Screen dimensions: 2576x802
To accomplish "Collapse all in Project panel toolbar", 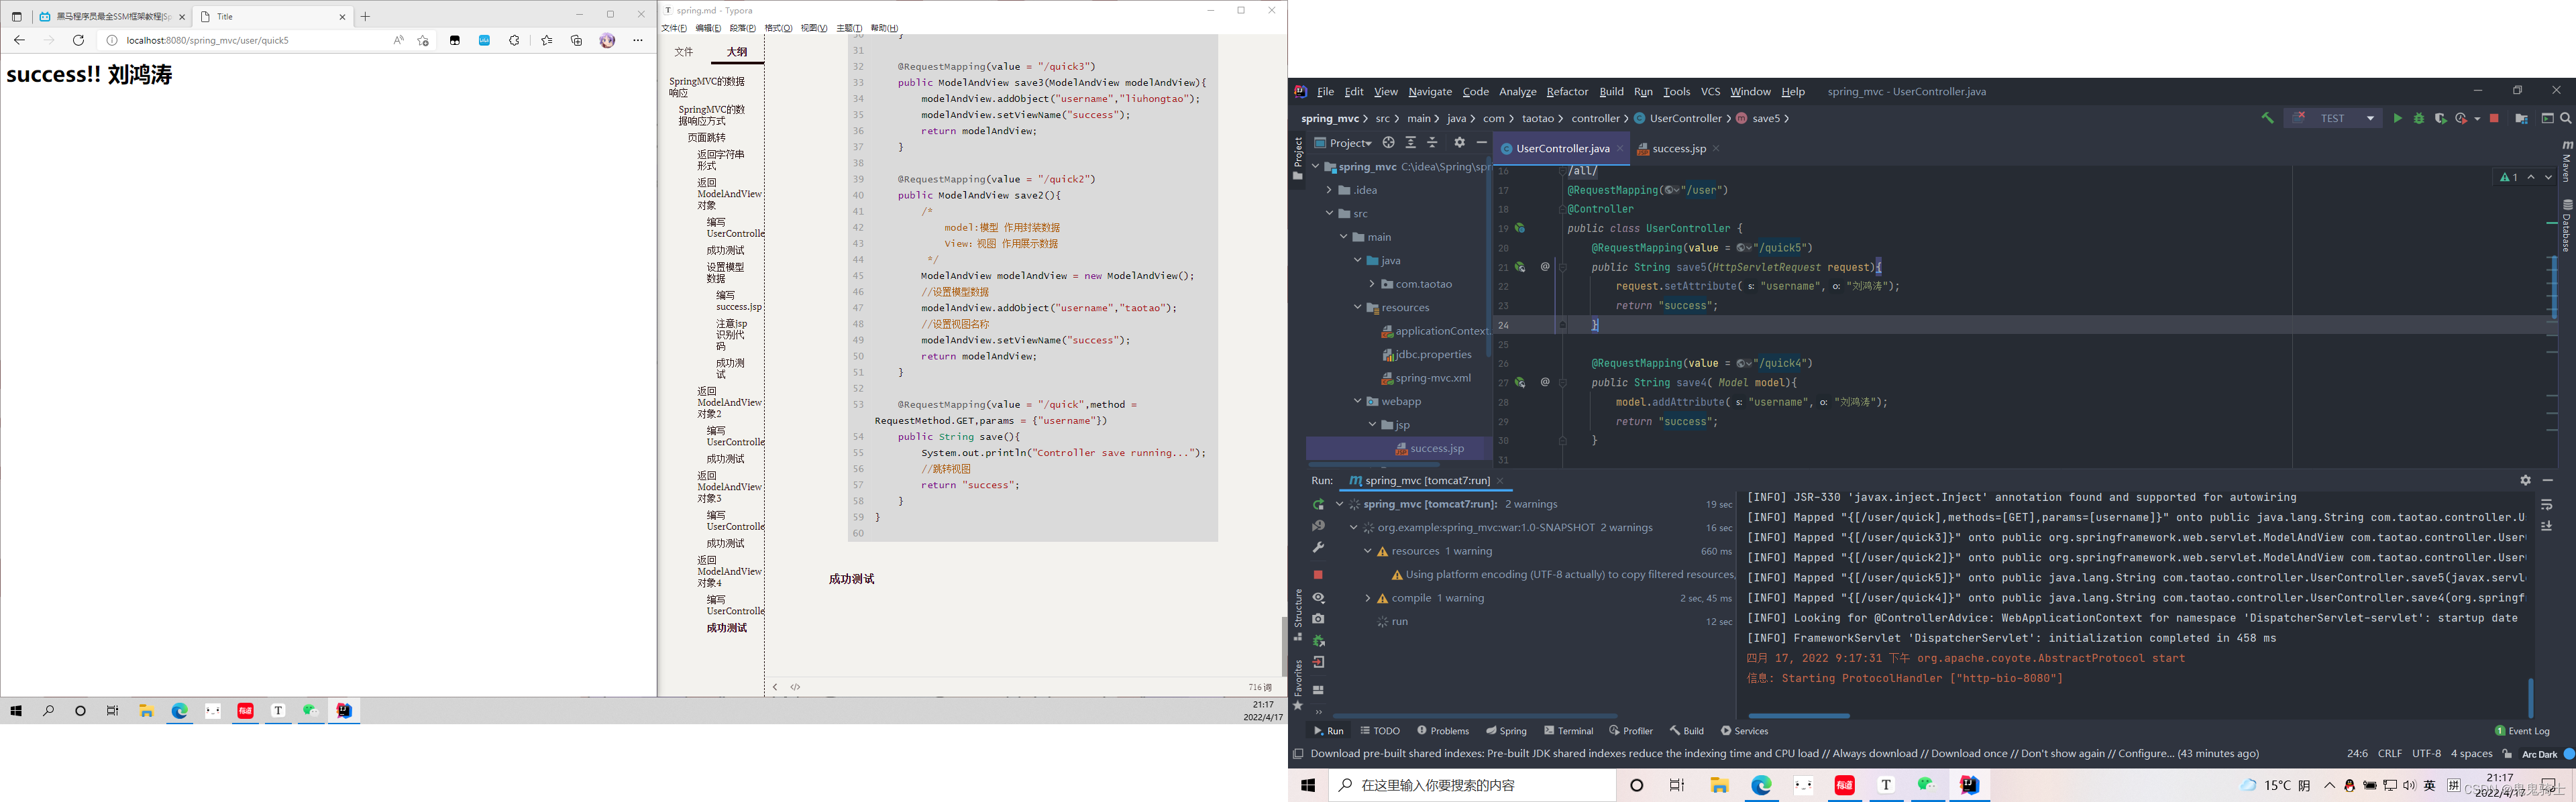I will [1432, 143].
